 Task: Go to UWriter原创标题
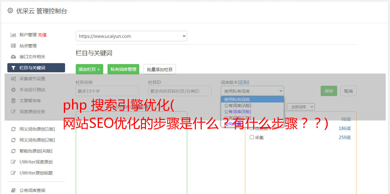[36, 173]
